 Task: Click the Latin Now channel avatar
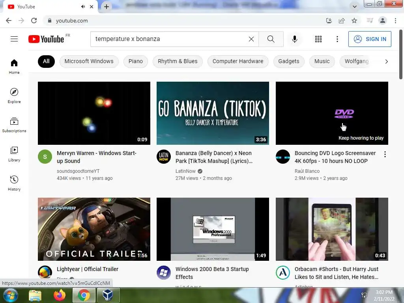pyautogui.click(x=164, y=157)
